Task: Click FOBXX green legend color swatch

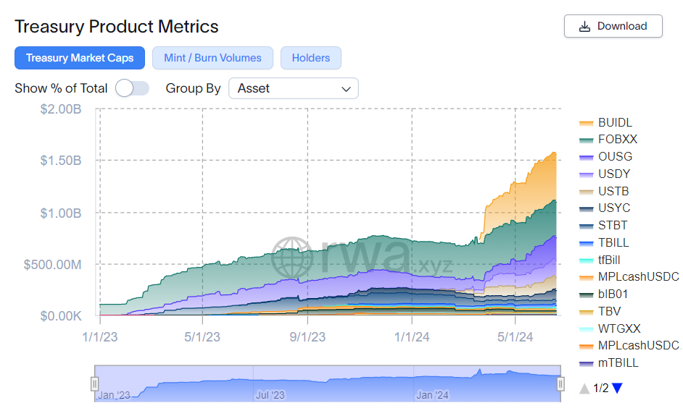Action: [587, 140]
